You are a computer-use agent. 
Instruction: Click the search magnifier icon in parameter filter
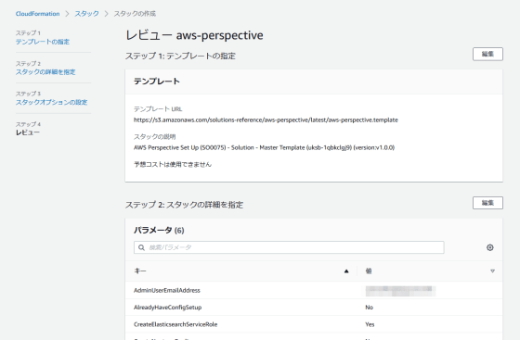[141, 247]
